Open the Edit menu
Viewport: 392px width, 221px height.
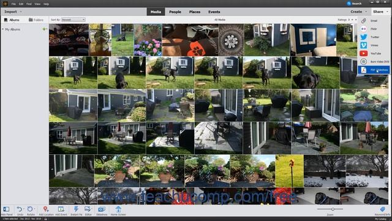(x=21, y=4)
